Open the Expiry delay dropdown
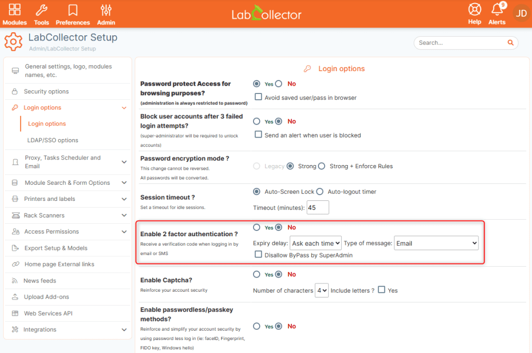 (x=315, y=243)
